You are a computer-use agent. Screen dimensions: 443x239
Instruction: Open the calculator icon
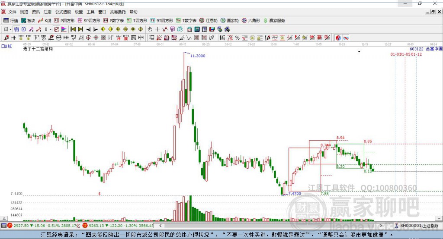point(197,29)
